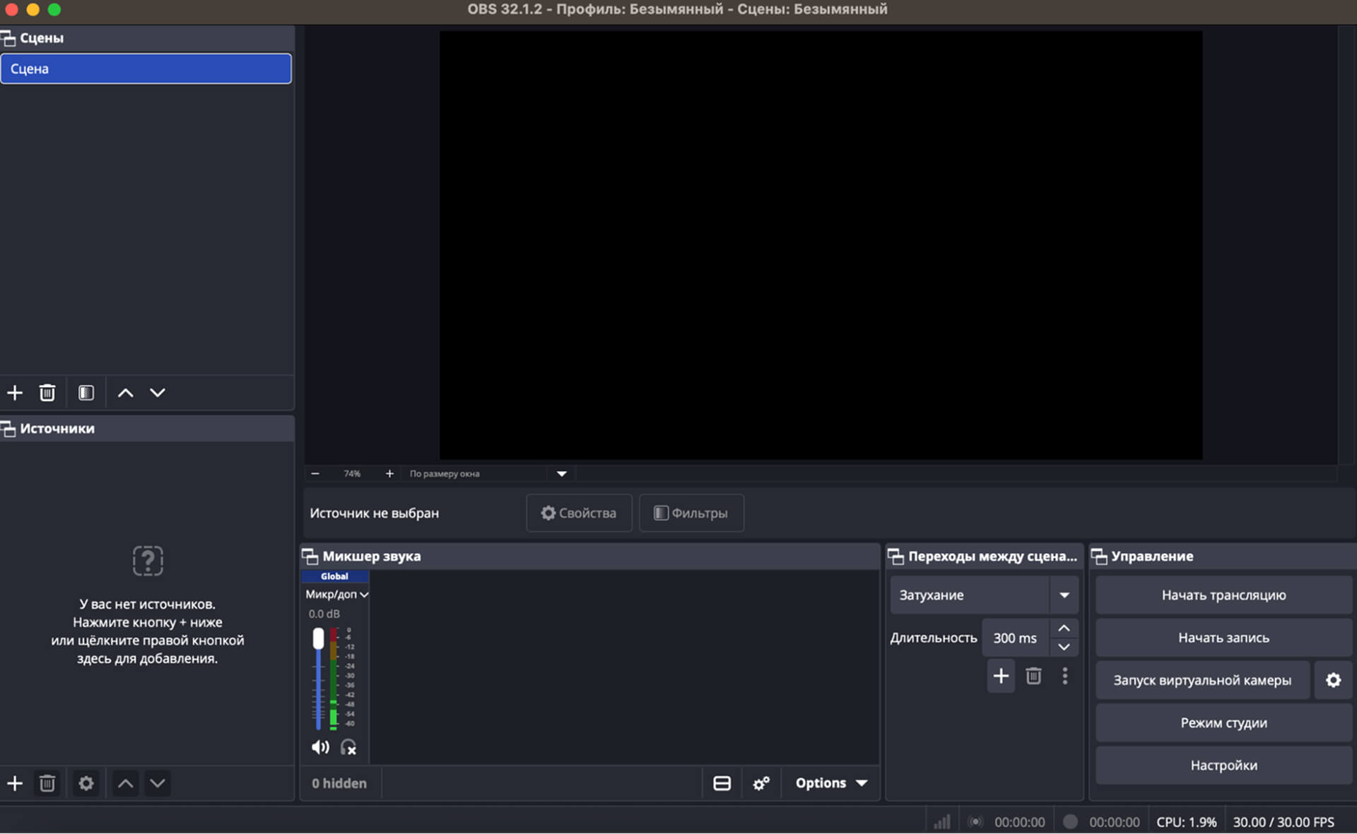Screen dimensions: 1357x834
Task: Open virtual camera settings gear
Action: pos(1333,680)
